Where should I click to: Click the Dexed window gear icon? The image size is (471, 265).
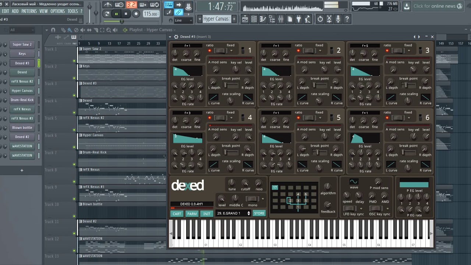(x=176, y=37)
